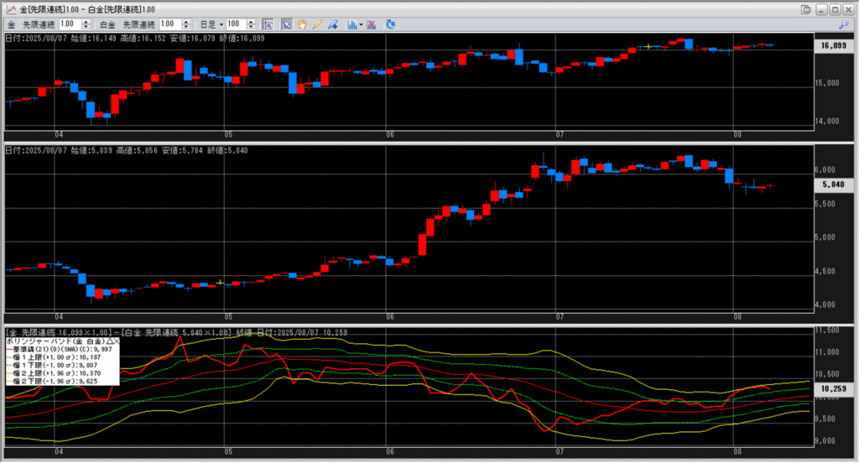The image size is (859, 463).
Task: Select the pencil drawing tool
Action: tap(317, 24)
